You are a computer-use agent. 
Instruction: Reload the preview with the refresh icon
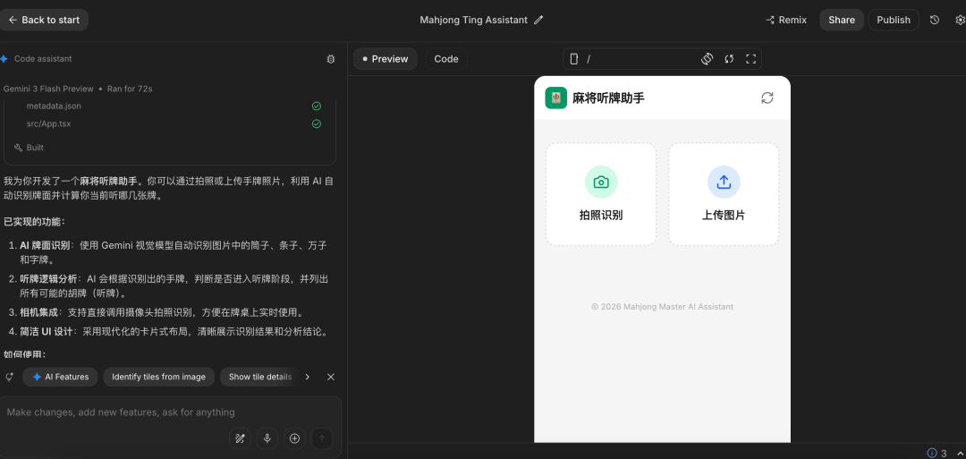coord(729,59)
